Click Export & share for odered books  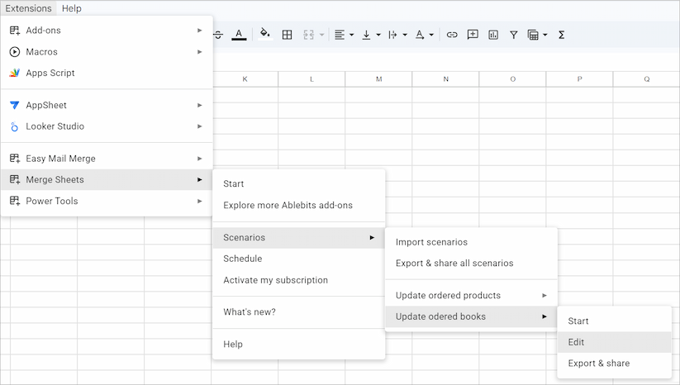pyautogui.click(x=614, y=364)
